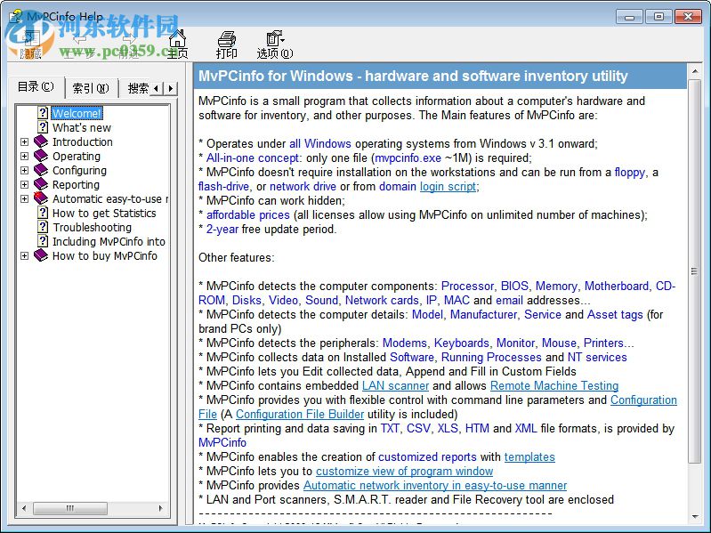This screenshot has width=711, height=533.
Task: Expand the Operating tree node
Action: (25, 156)
